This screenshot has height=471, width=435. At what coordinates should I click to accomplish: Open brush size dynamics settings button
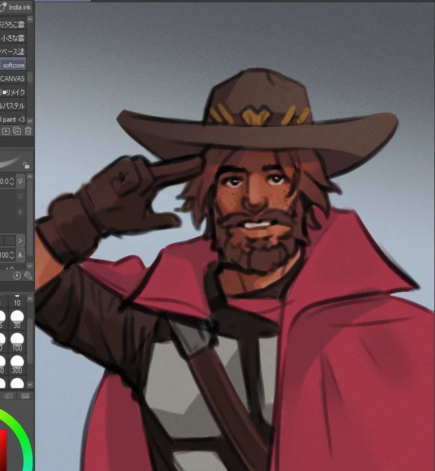(x=20, y=181)
